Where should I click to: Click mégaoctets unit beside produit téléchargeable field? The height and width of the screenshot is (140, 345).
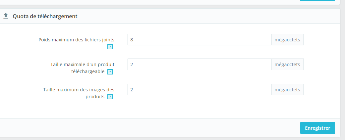(287, 65)
